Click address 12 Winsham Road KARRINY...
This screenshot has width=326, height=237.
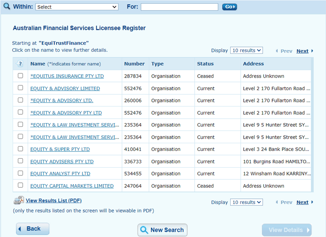(277, 173)
